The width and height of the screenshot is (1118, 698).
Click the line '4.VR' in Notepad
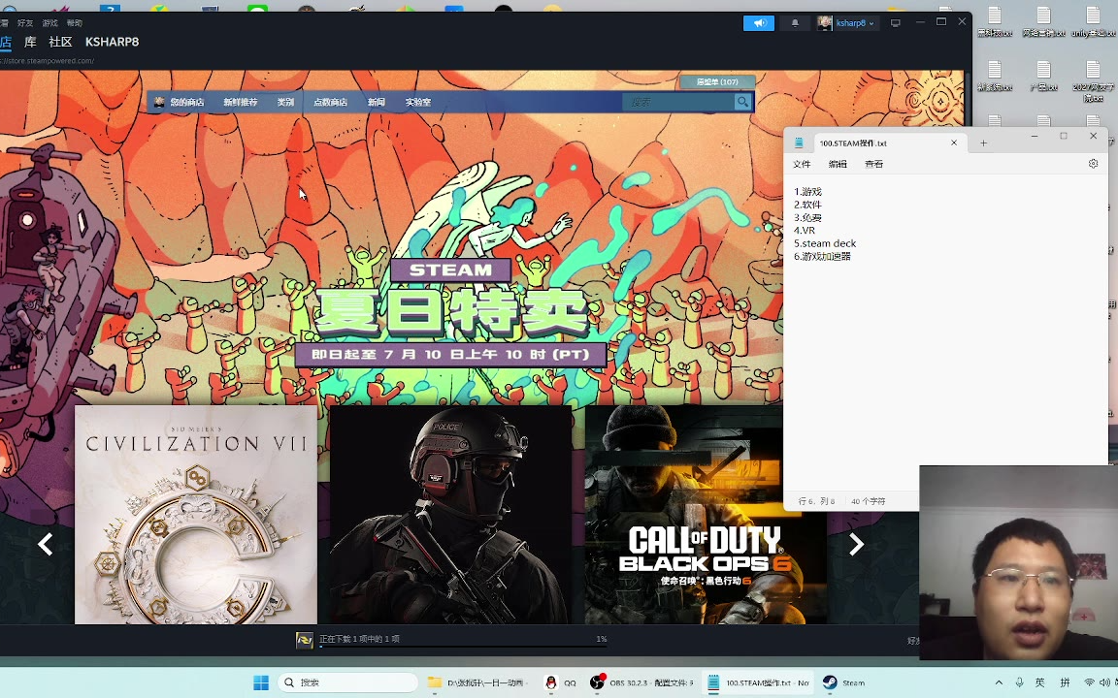(805, 230)
